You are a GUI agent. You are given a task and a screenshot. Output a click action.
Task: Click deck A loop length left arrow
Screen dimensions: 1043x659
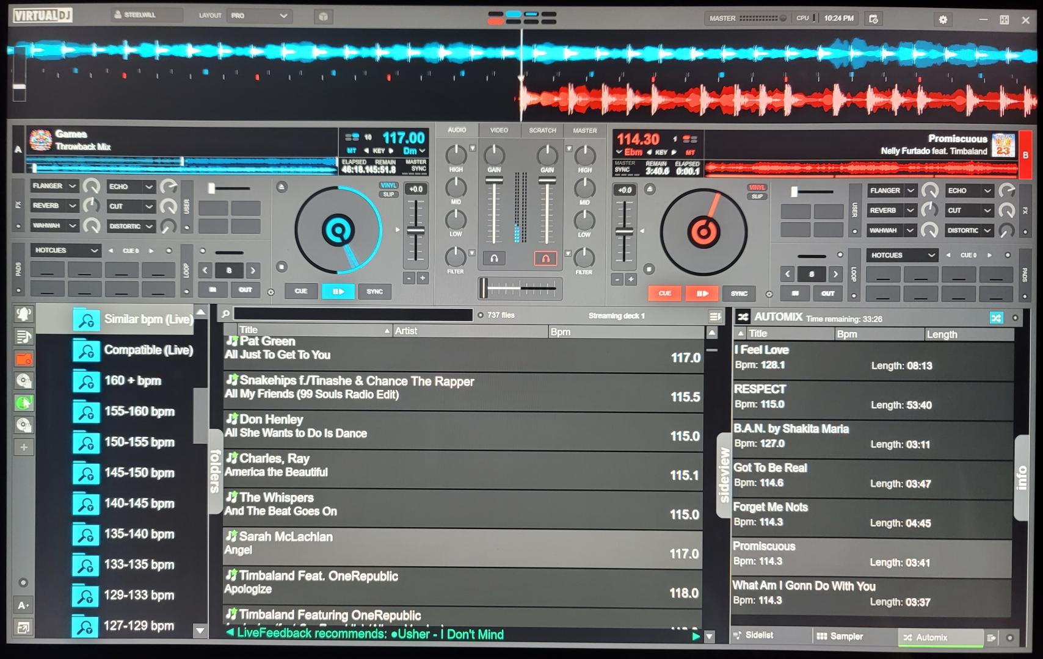click(x=205, y=270)
